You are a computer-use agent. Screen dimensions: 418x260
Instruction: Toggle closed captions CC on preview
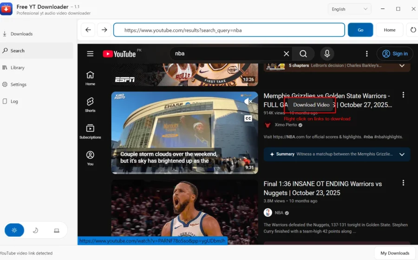tap(248, 118)
